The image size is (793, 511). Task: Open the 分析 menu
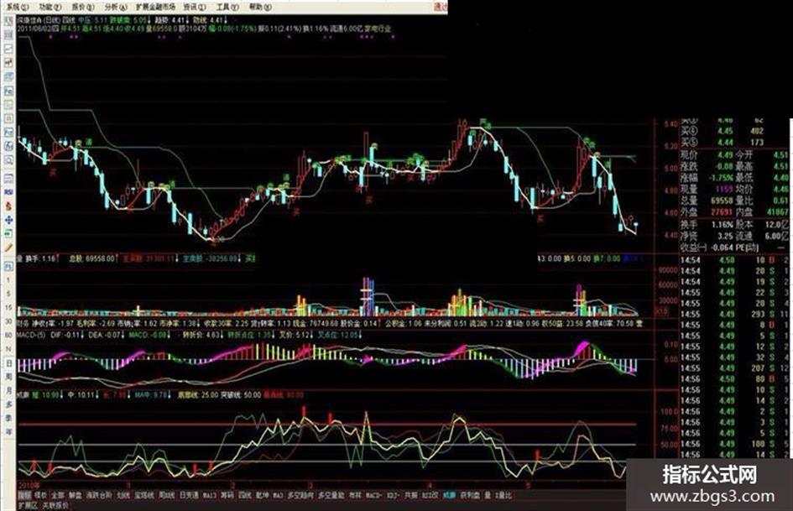tap(116, 7)
